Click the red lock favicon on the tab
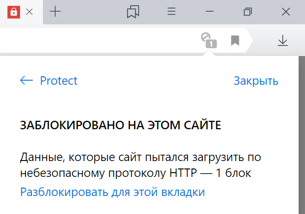 click(14, 12)
